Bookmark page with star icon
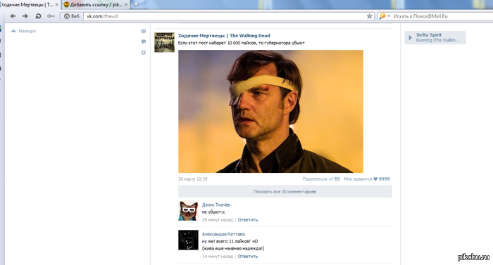 tap(370, 16)
